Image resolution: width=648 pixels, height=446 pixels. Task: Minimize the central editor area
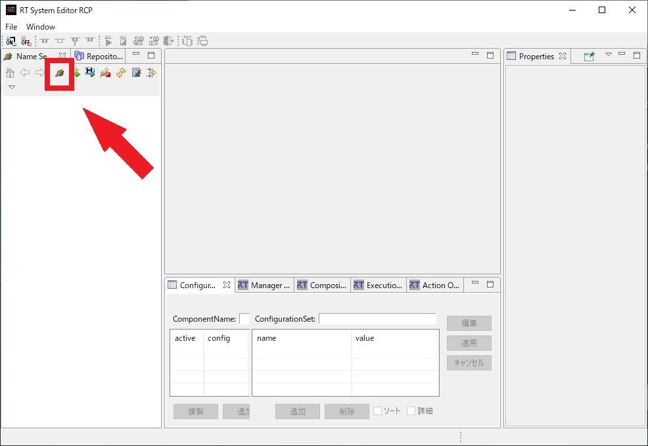click(x=475, y=54)
